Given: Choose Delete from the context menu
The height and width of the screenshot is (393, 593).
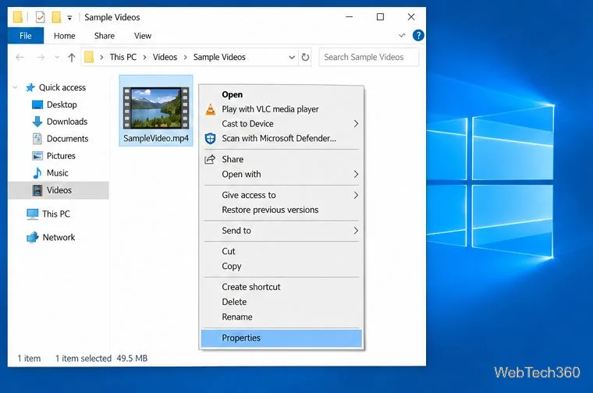Looking at the screenshot, I should 282,302.
